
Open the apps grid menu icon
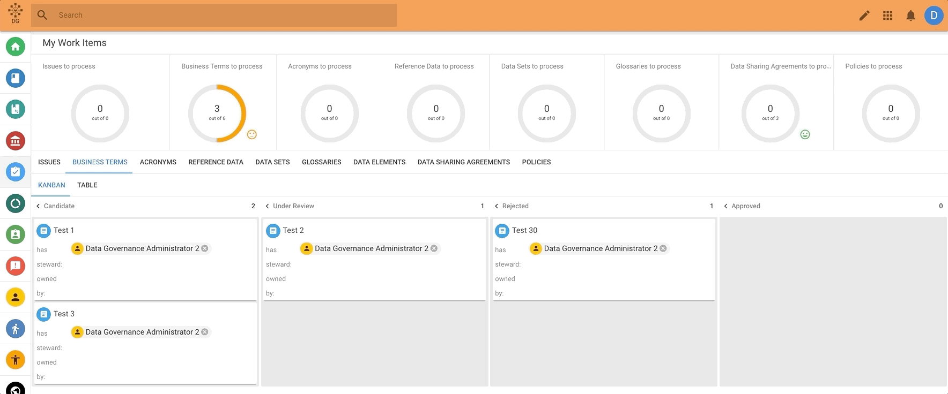[x=888, y=16]
